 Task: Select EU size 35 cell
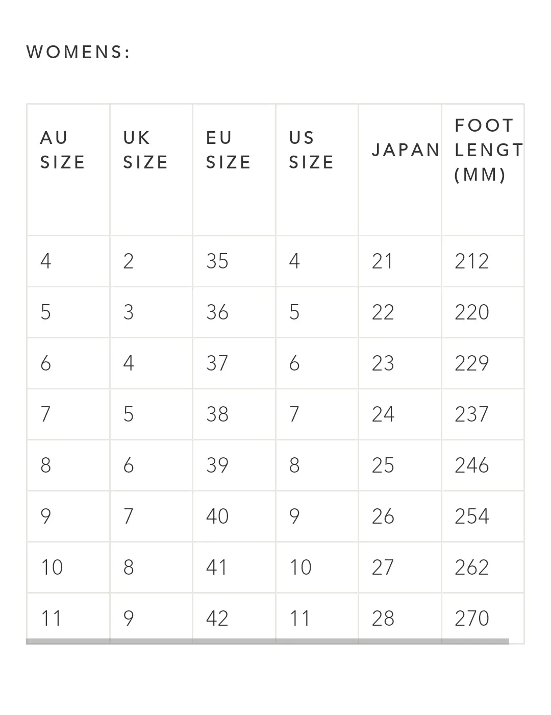pos(234,261)
